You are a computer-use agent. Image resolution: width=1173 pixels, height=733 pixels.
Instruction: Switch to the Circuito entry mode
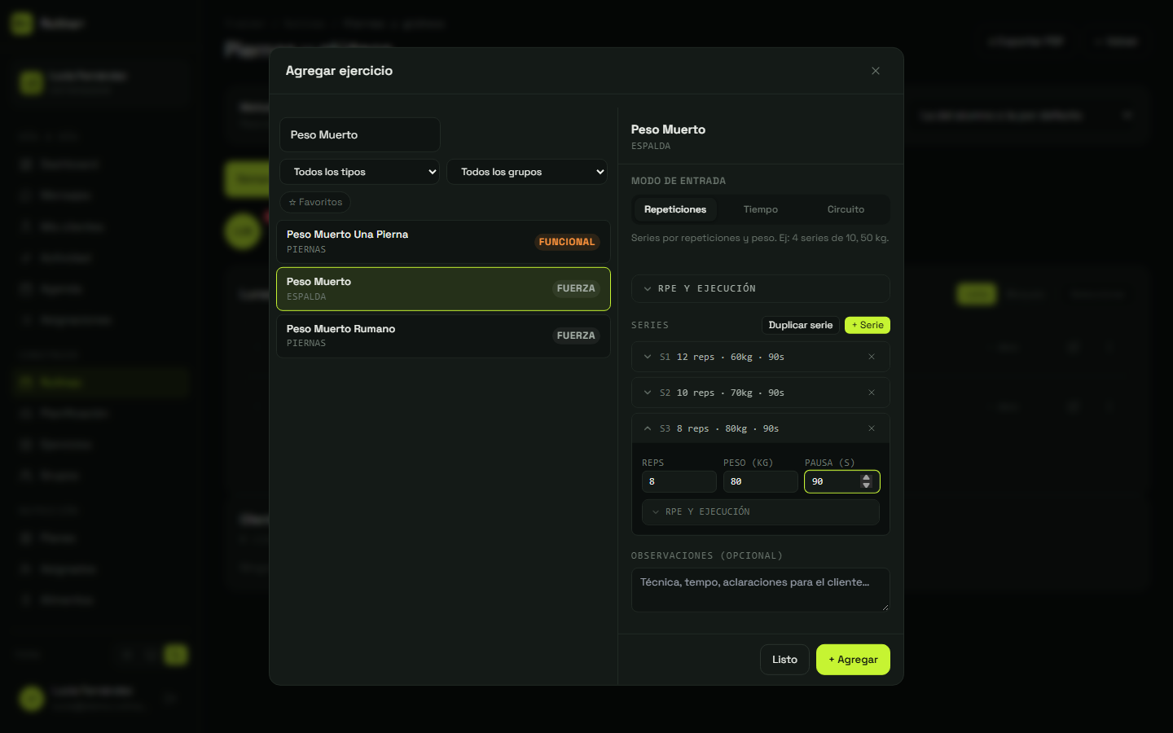click(x=846, y=209)
